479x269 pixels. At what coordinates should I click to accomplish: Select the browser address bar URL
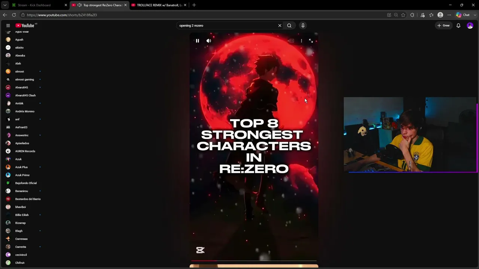coord(62,15)
